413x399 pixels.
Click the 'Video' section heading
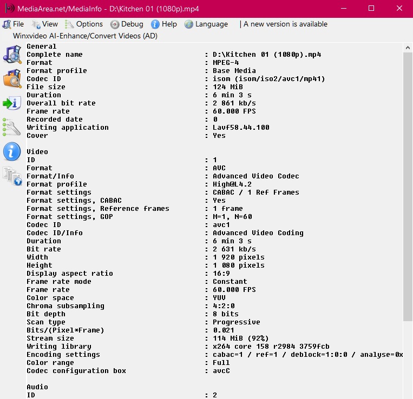pos(37,152)
